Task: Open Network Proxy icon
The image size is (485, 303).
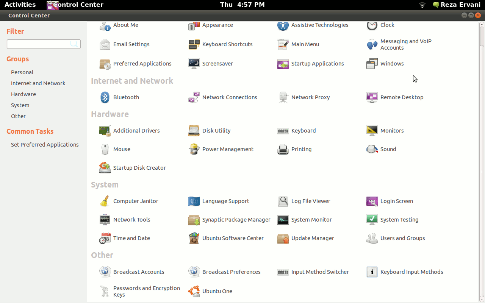Action: tap(283, 97)
